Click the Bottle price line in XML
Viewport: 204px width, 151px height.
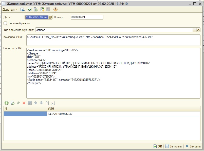[64, 80]
